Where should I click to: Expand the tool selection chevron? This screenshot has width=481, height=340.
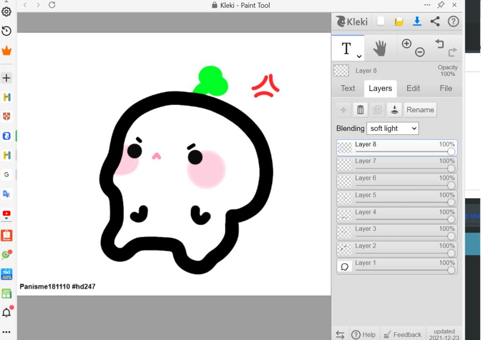click(359, 56)
